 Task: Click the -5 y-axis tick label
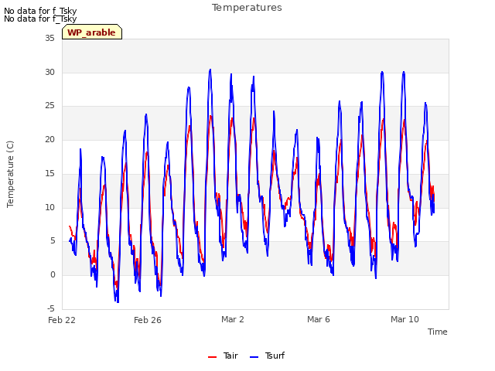[x=51, y=308]
